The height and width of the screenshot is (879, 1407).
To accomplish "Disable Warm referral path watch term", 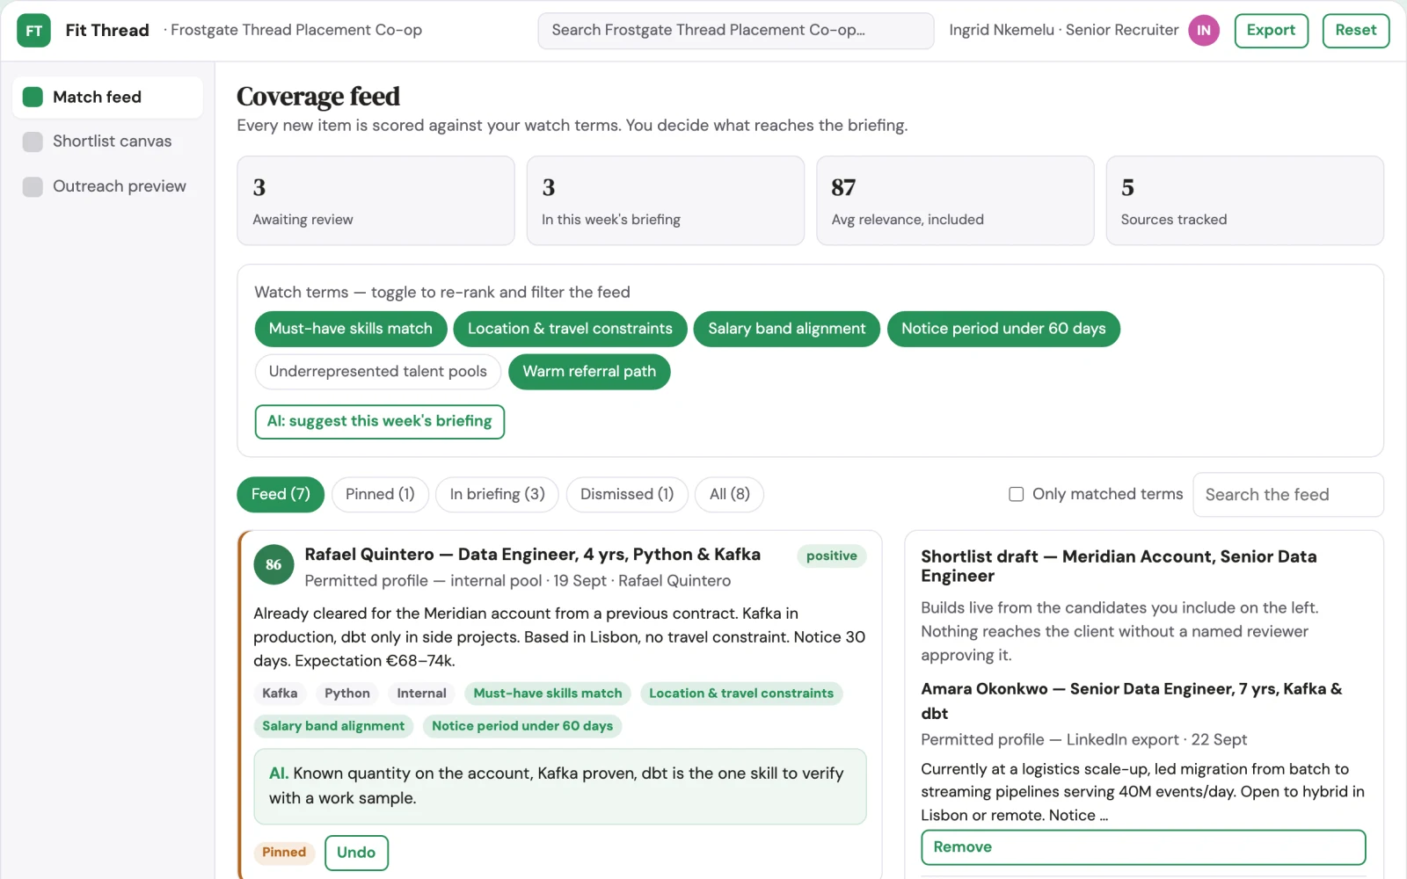I will [x=589, y=372].
